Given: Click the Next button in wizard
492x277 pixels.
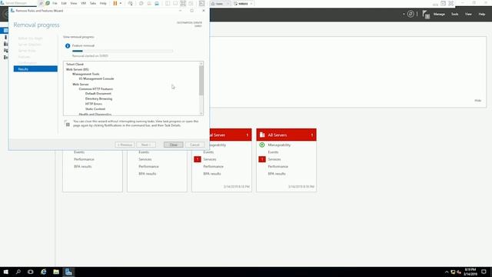Looking at the screenshot, I should [146, 145].
